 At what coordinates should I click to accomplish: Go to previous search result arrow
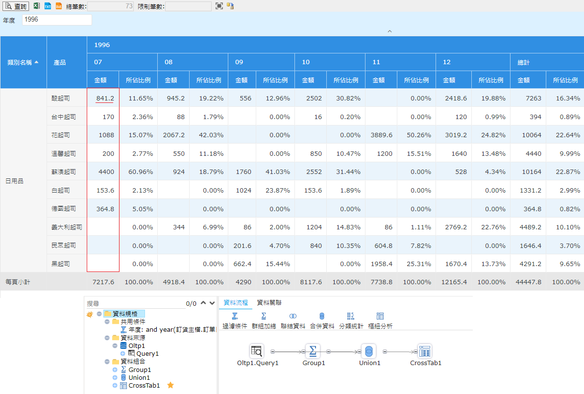click(x=203, y=303)
